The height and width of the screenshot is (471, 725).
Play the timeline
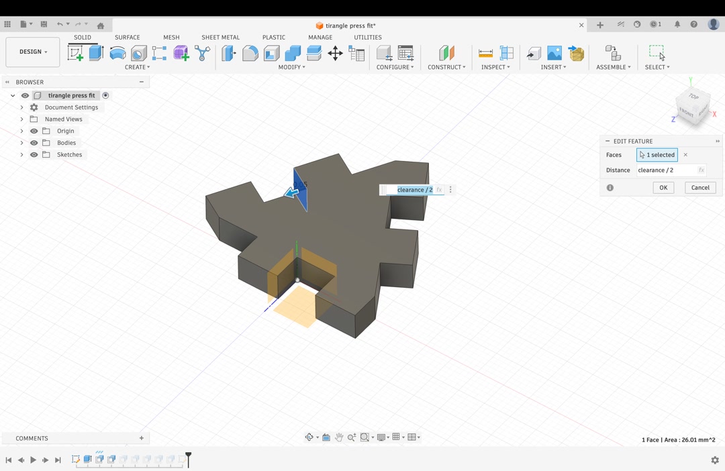(x=33, y=460)
